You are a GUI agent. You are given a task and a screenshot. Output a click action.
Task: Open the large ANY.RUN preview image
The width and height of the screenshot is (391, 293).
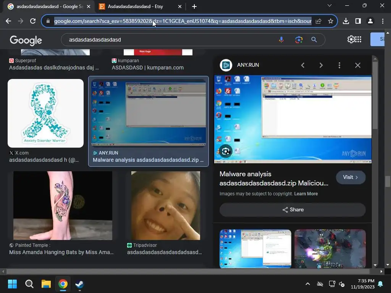point(293,119)
